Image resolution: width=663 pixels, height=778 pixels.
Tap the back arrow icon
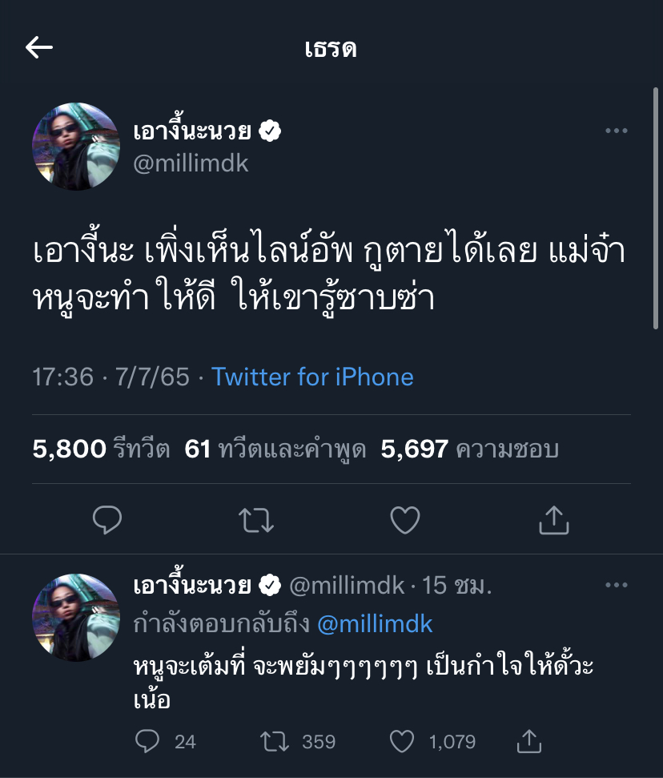click(x=39, y=48)
